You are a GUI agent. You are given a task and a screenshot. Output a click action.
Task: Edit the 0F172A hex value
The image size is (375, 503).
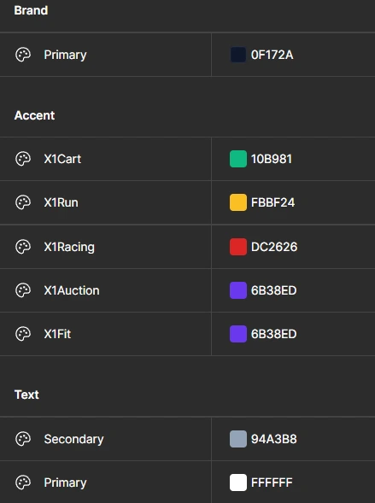272,55
